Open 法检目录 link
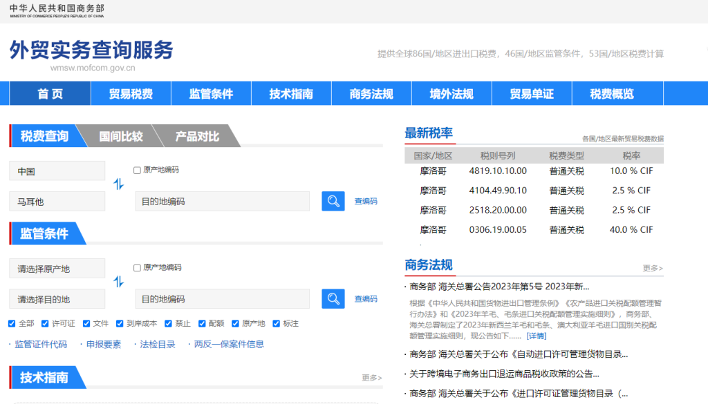The height and width of the screenshot is (404, 708). coord(157,344)
